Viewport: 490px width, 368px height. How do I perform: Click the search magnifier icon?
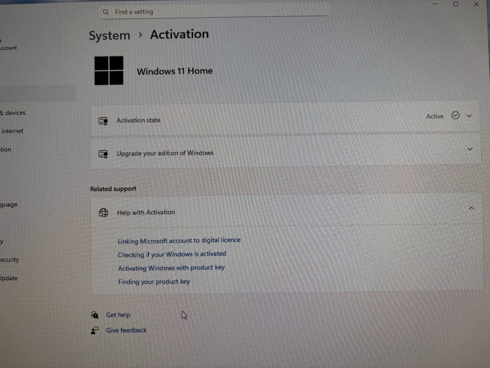tap(106, 12)
